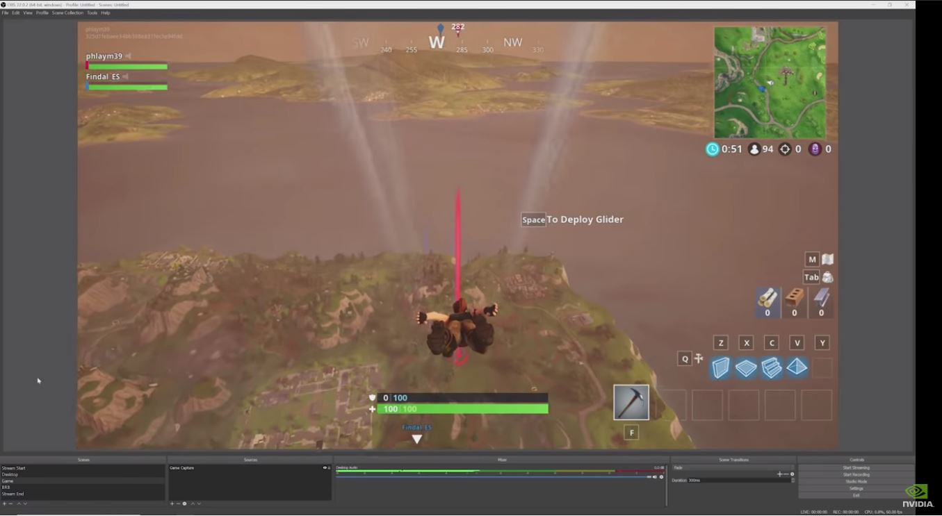Viewport: 942px width, 516px height.
Task: Toggle Game Capture visibility eye icon
Action: click(325, 468)
